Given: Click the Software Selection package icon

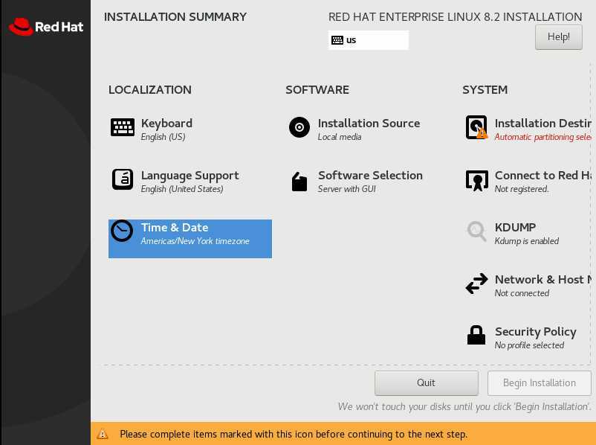Looking at the screenshot, I should 299,181.
